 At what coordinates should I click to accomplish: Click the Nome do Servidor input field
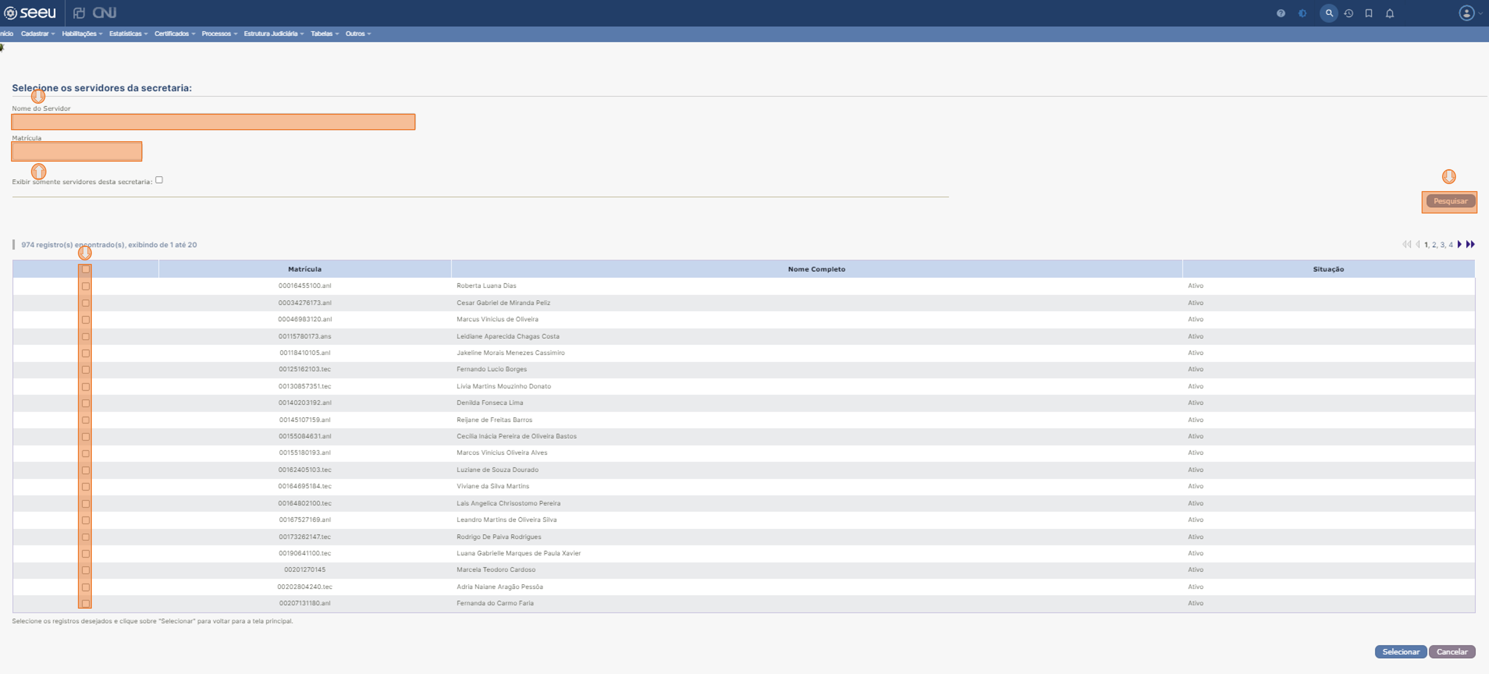click(213, 122)
